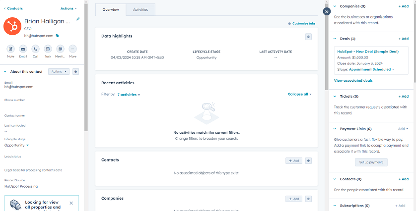Open Companies card settings gear
This screenshot has width=416, height=211.
point(308,199)
